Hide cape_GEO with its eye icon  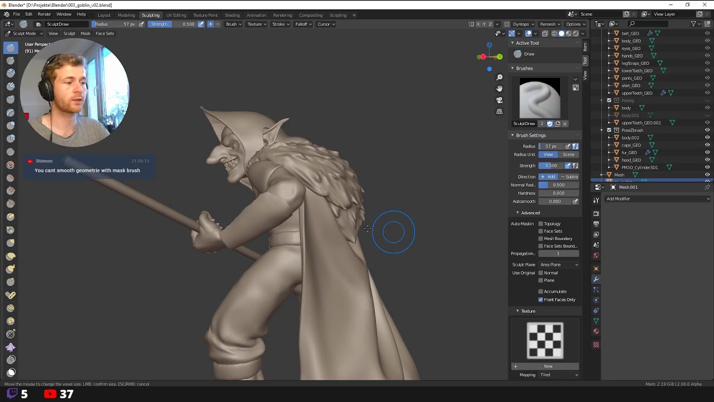(x=707, y=145)
